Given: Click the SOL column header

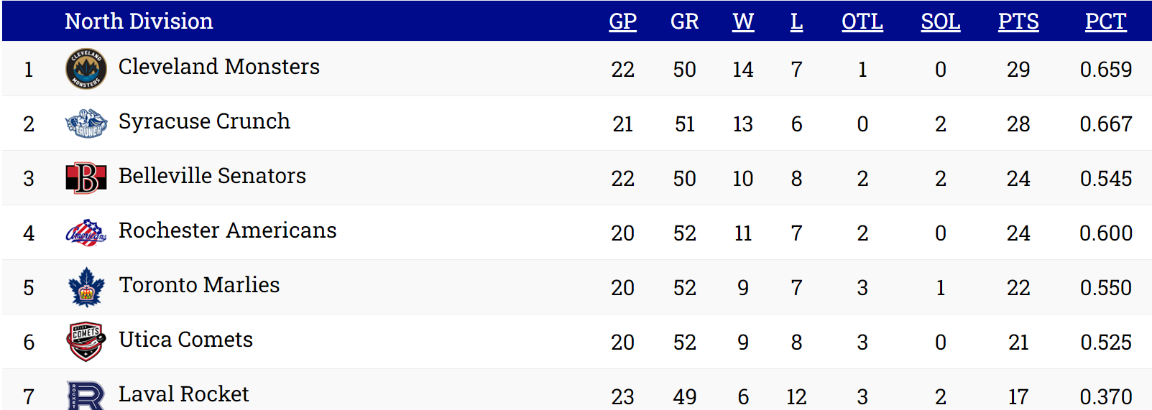Looking at the screenshot, I should coord(940,22).
